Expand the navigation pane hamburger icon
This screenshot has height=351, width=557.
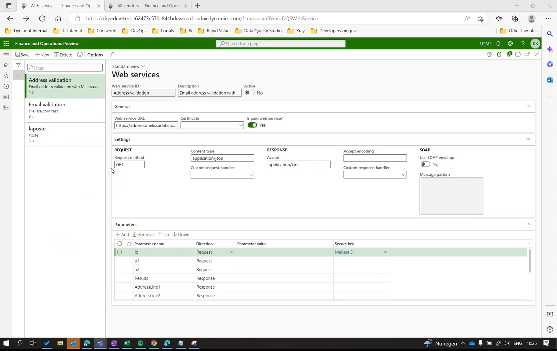(x=6, y=55)
